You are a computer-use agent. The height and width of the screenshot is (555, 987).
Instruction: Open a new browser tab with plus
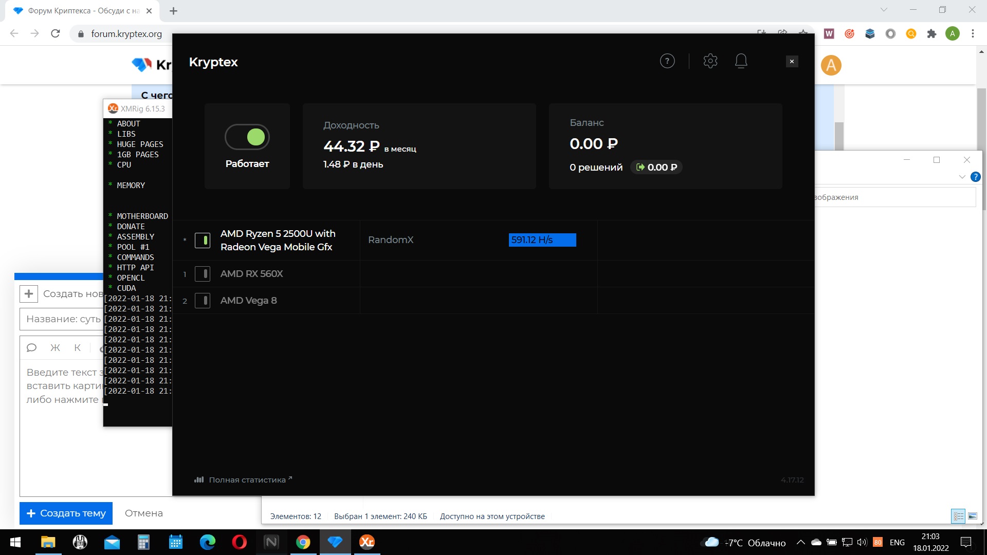click(x=173, y=11)
